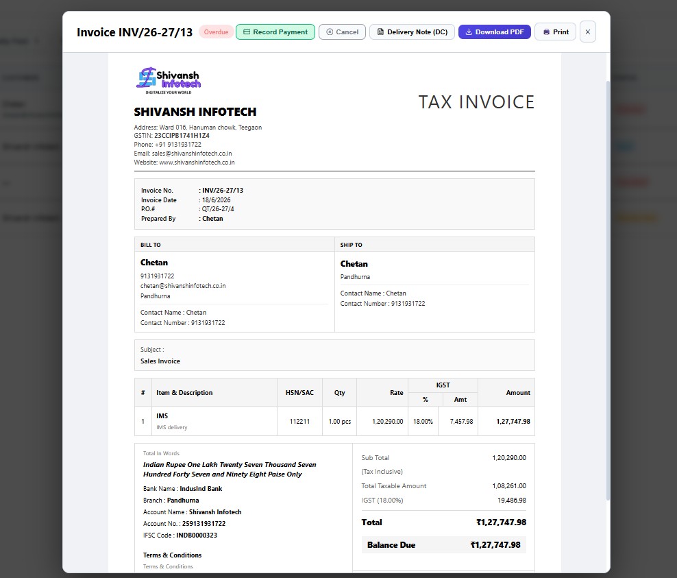Click the TAX INVOICE heading
The image size is (677, 578).
[476, 102]
